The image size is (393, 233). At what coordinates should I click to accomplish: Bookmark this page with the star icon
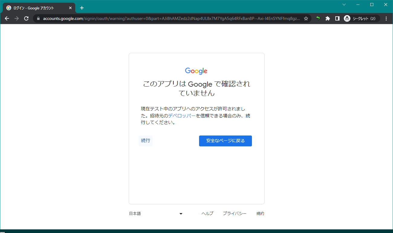point(306,18)
